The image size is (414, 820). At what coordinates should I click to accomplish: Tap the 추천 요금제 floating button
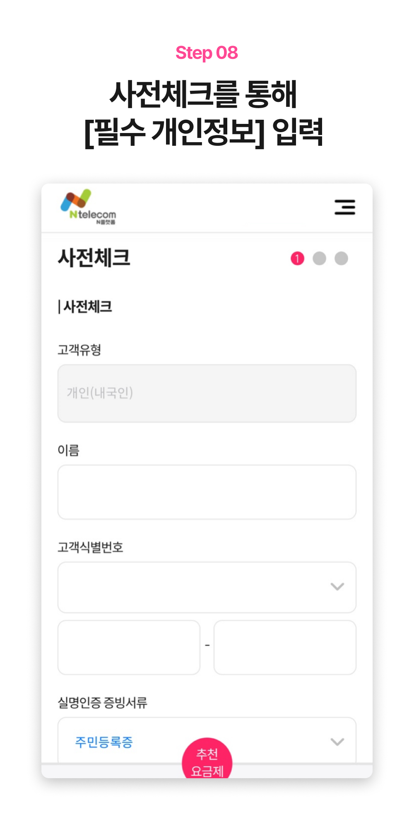tap(207, 760)
